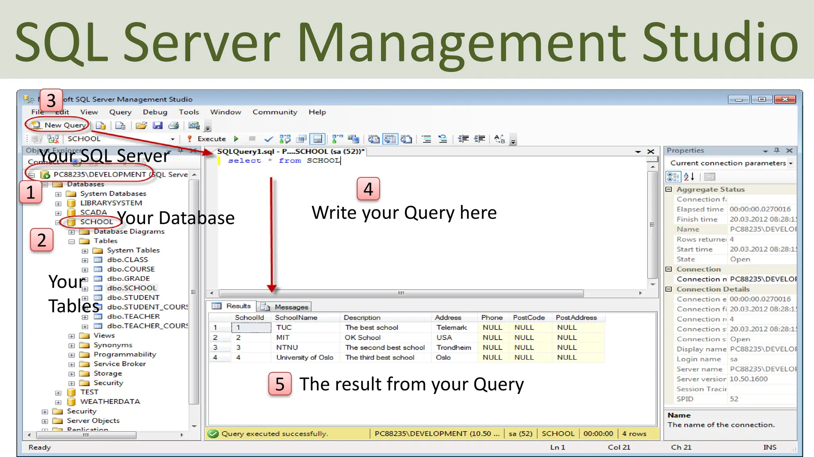Toggle Results to Grid output mode

(390, 139)
